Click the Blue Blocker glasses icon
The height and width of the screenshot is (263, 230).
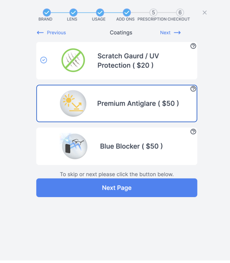(x=74, y=146)
